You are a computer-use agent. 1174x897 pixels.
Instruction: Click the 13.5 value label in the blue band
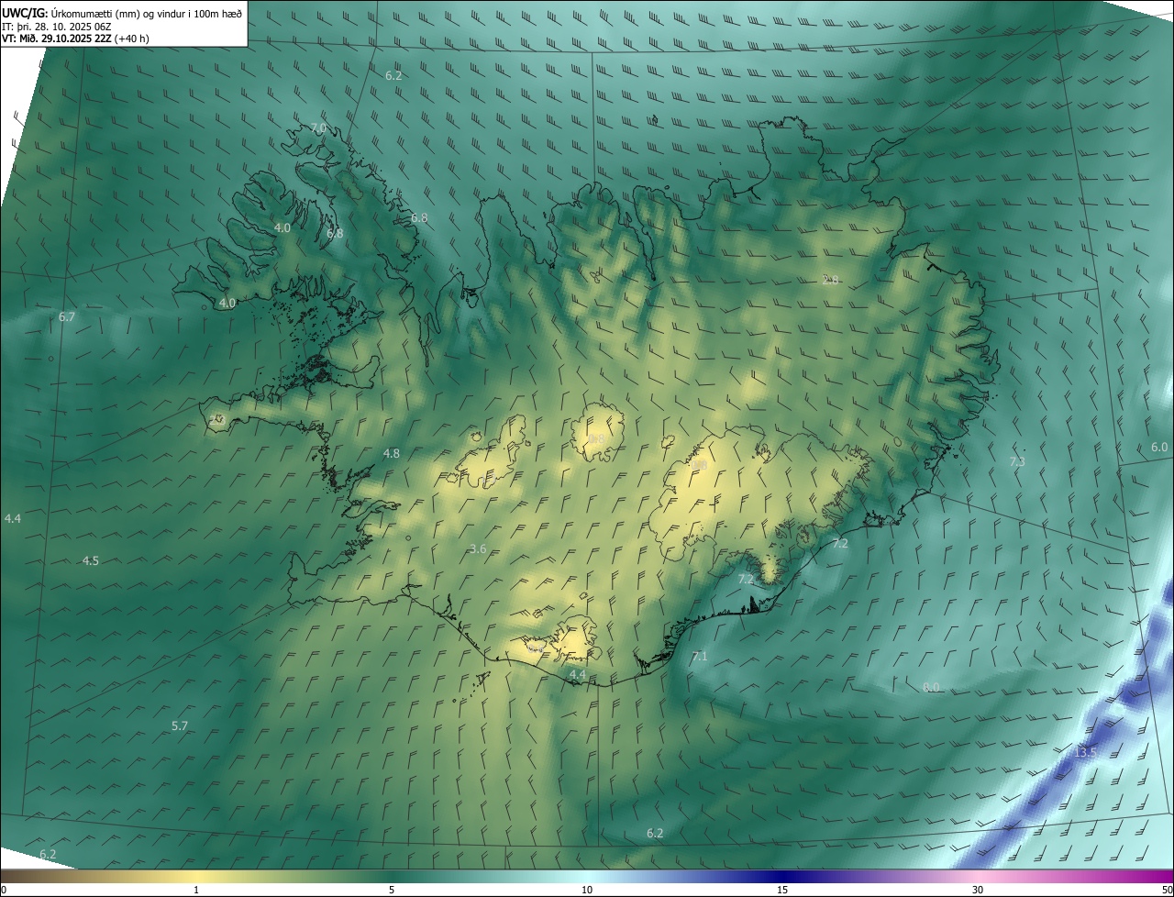point(1085,752)
